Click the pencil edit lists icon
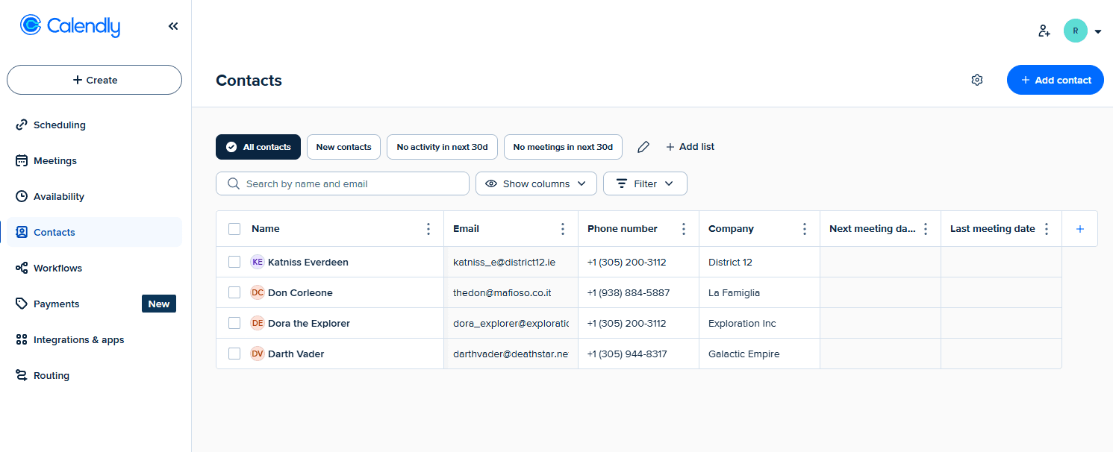Viewport: 1113px width, 452px height. [x=643, y=147]
